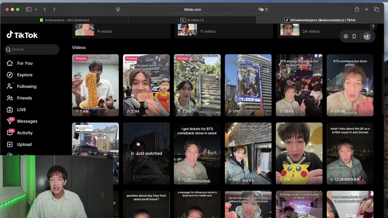This screenshot has height=218, width=388.
Task: Switch to Achievements - Kick Dashboard tab
Action: [x=64, y=20]
